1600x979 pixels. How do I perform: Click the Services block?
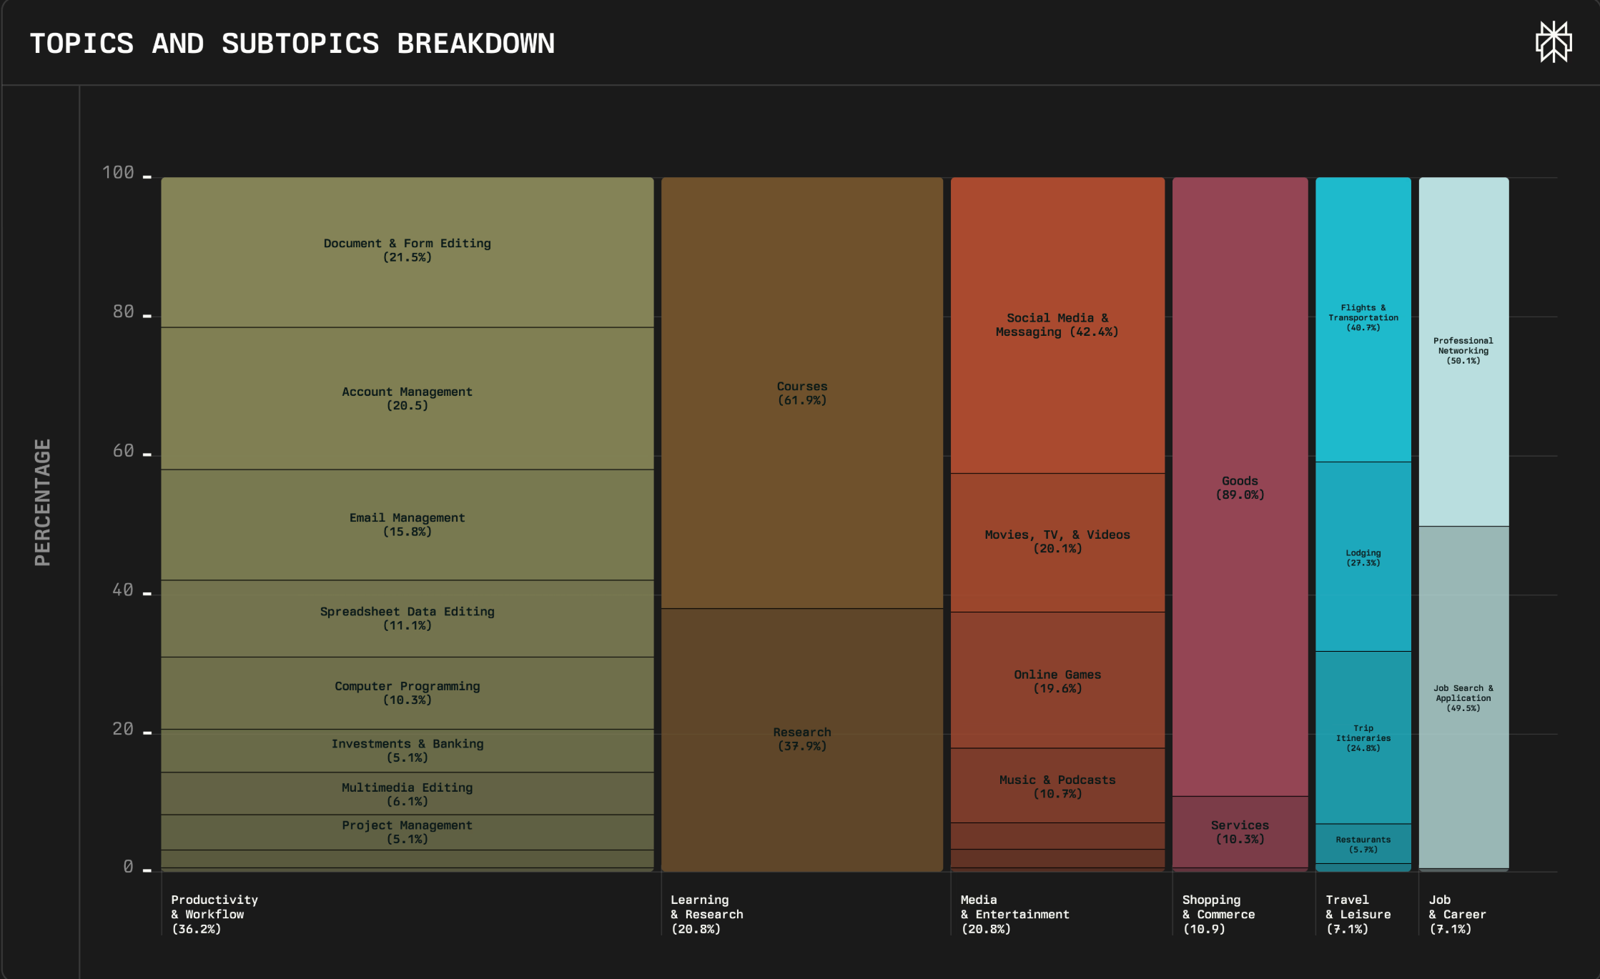click(1240, 832)
